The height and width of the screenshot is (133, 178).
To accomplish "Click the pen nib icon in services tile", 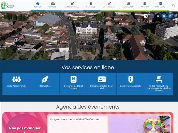I will 45,79.
